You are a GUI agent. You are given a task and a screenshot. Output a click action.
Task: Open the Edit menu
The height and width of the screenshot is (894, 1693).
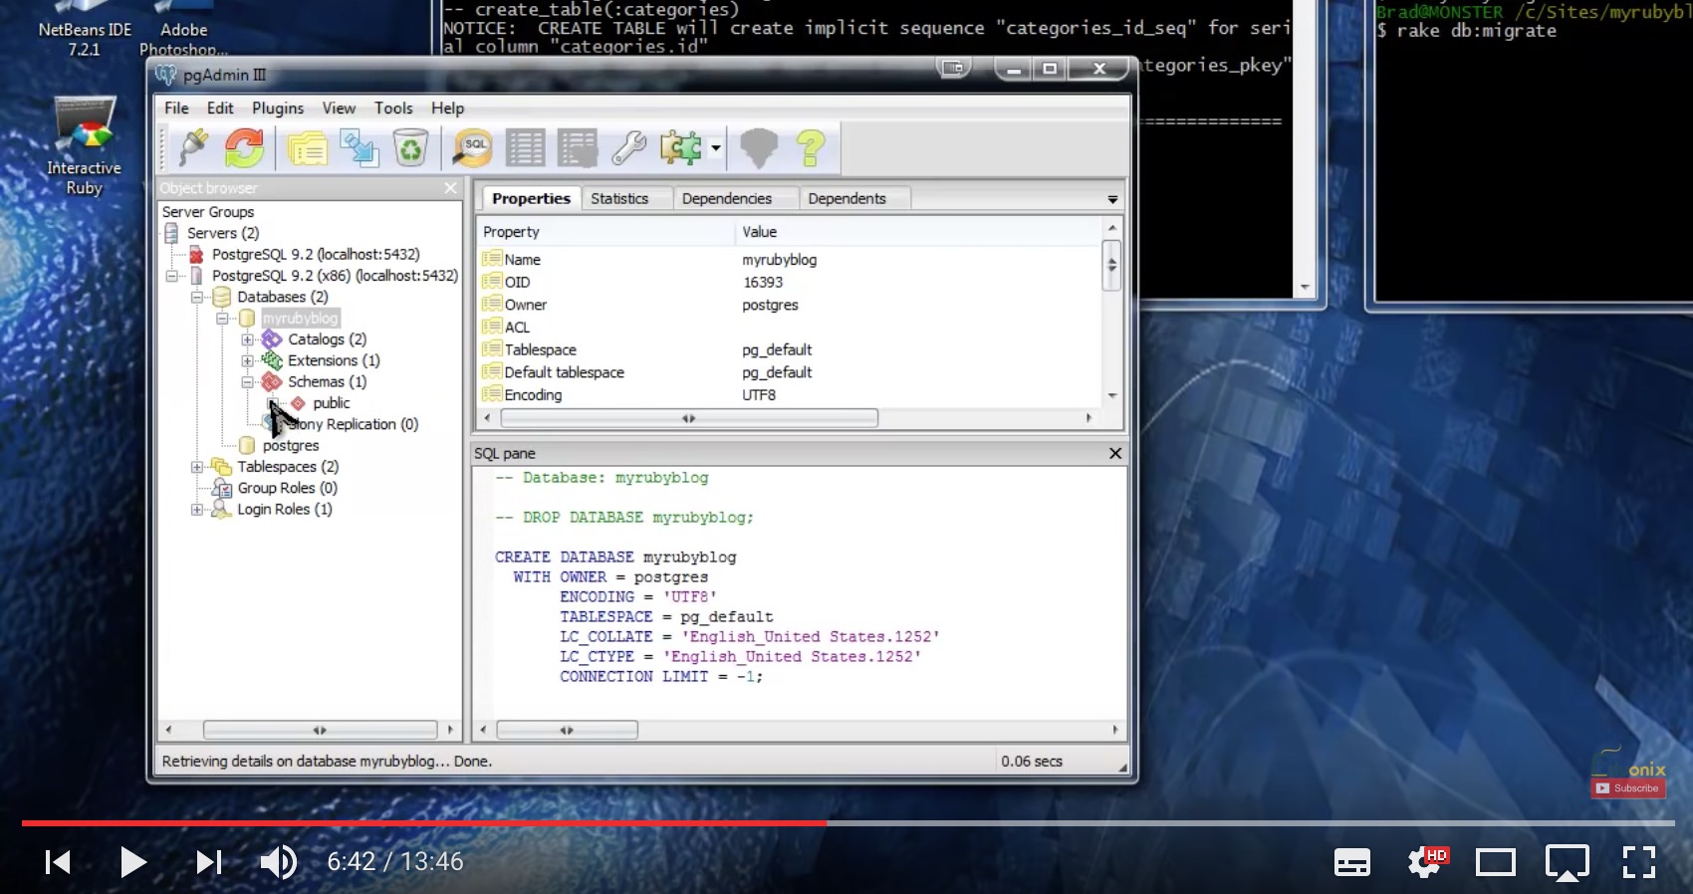[x=220, y=108]
